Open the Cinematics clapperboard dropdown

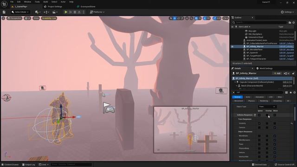pyautogui.click(x=55, y=12)
